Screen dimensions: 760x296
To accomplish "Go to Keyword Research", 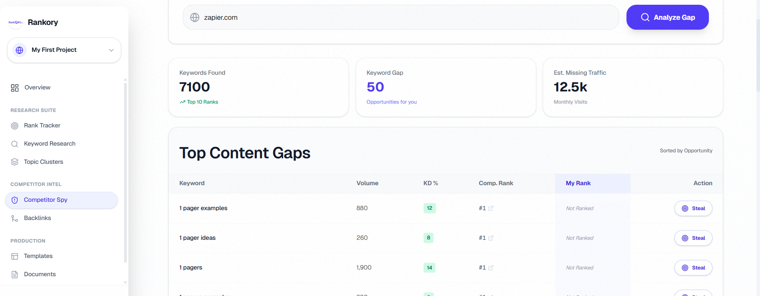I will [50, 144].
